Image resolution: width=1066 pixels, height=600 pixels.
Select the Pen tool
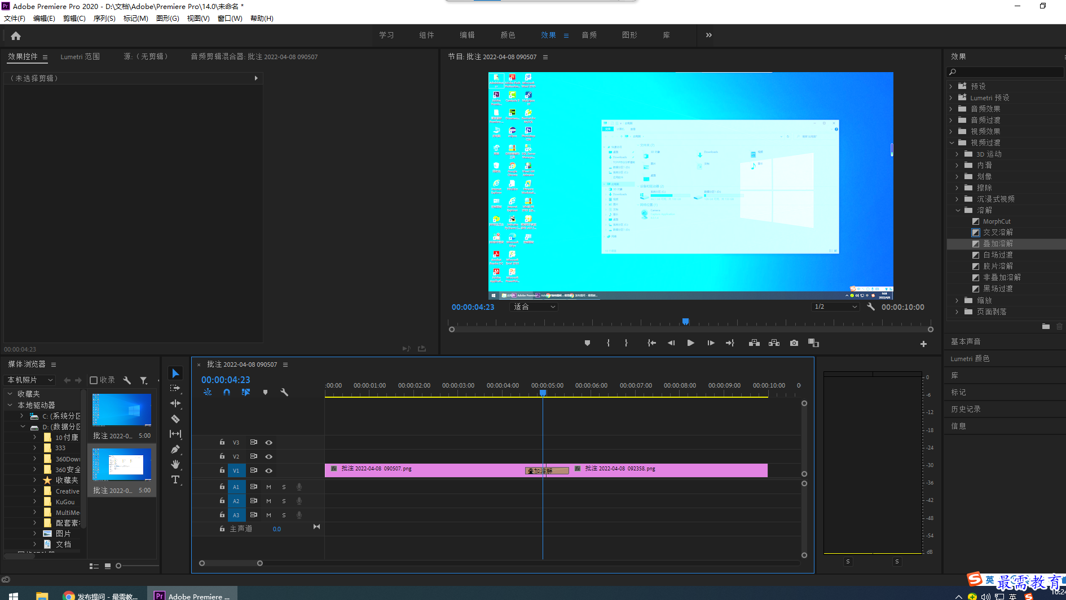pos(175,449)
